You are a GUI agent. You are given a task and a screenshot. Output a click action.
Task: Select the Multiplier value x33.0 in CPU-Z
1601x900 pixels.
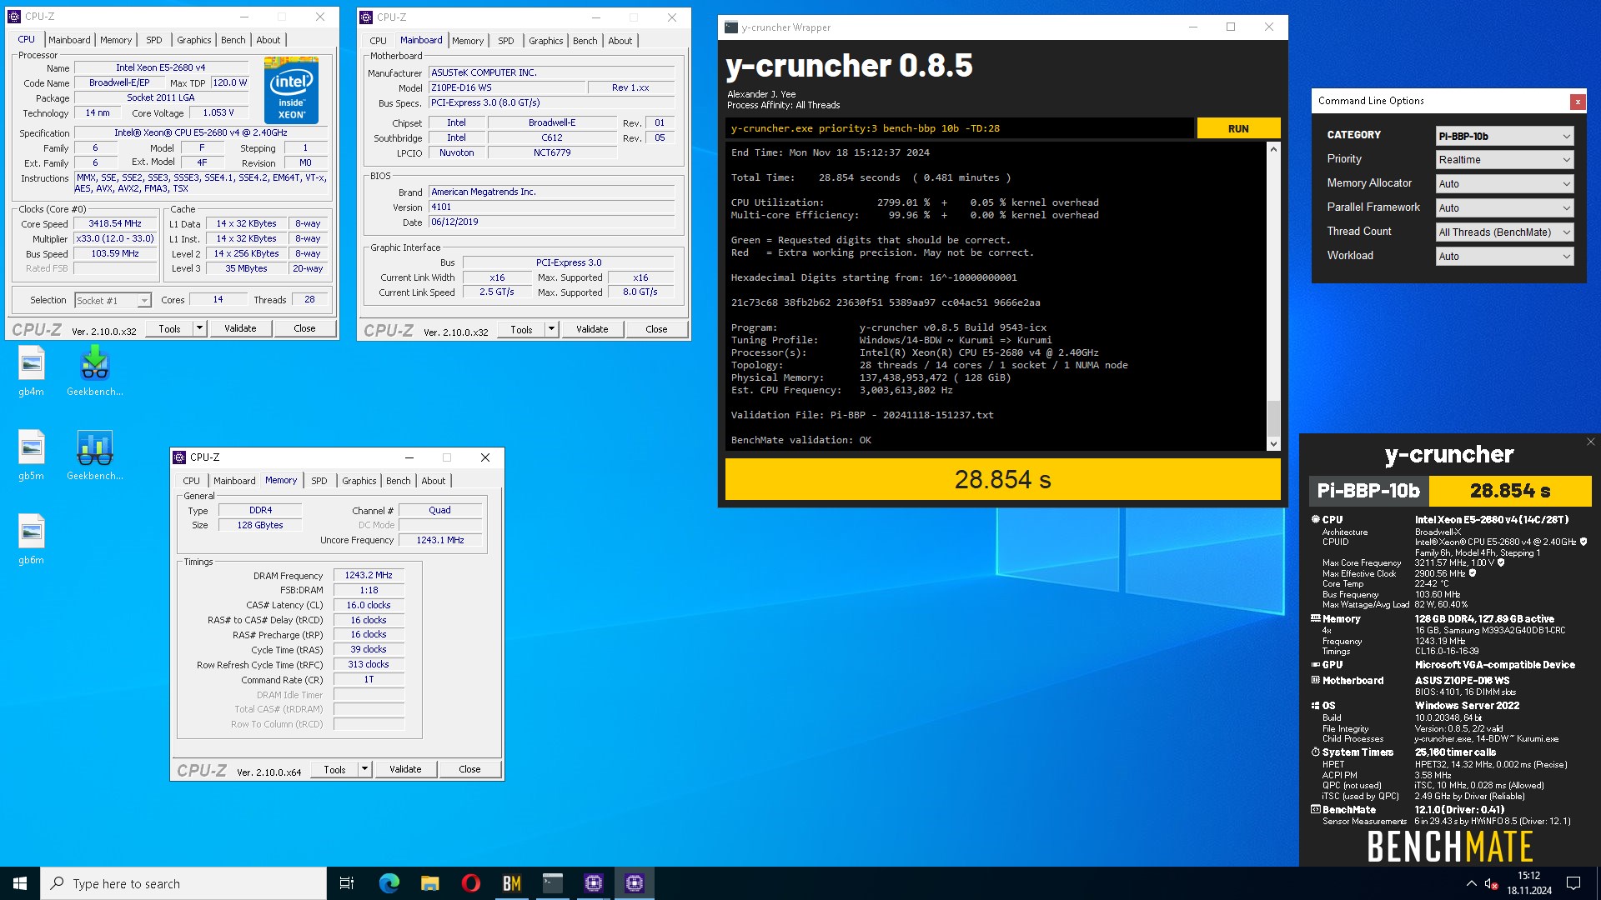pos(115,239)
